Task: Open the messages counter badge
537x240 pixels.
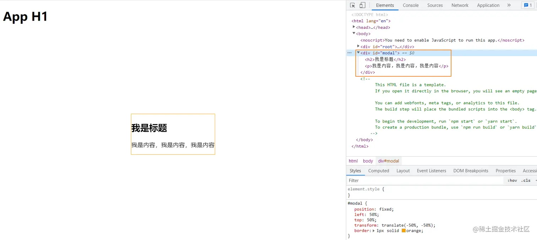Action: 527,5
